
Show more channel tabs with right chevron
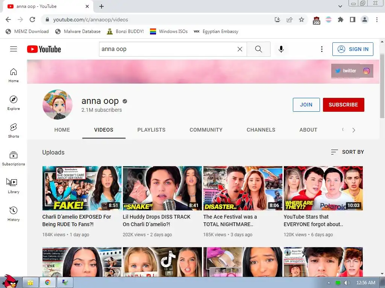tap(353, 130)
